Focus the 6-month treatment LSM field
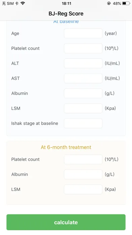 pyautogui.click(x=83, y=189)
